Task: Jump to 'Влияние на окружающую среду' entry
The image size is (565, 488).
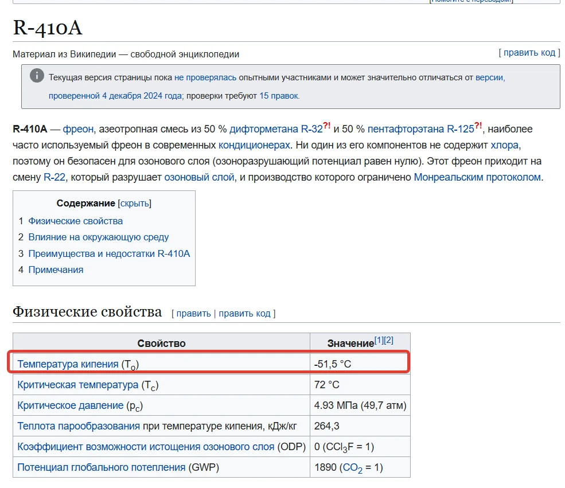Action: click(98, 237)
